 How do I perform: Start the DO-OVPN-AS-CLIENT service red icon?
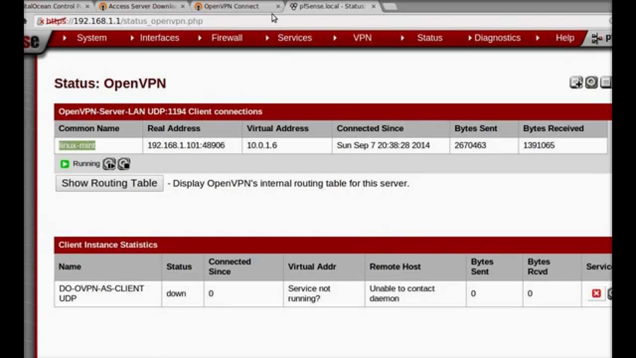[596, 293]
